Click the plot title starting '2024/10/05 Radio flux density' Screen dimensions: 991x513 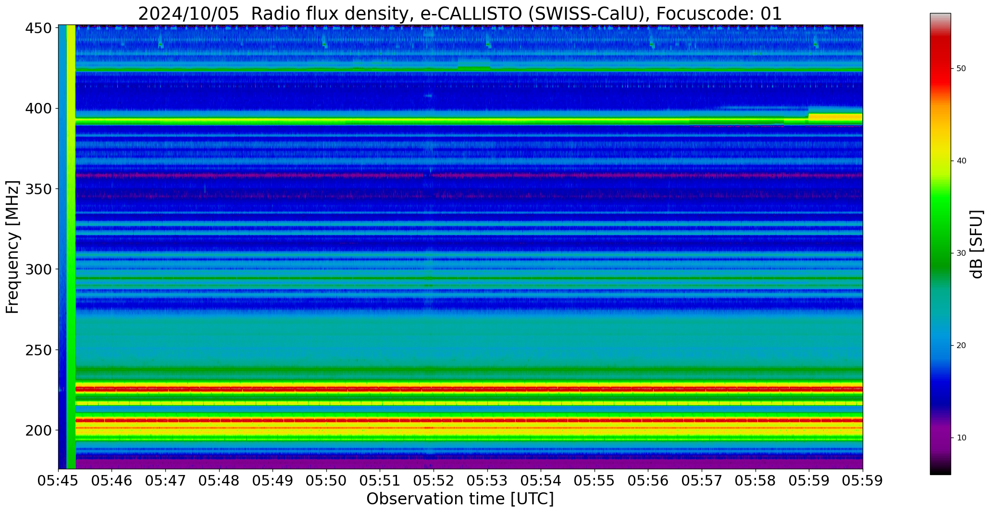[x=460, y=13]
